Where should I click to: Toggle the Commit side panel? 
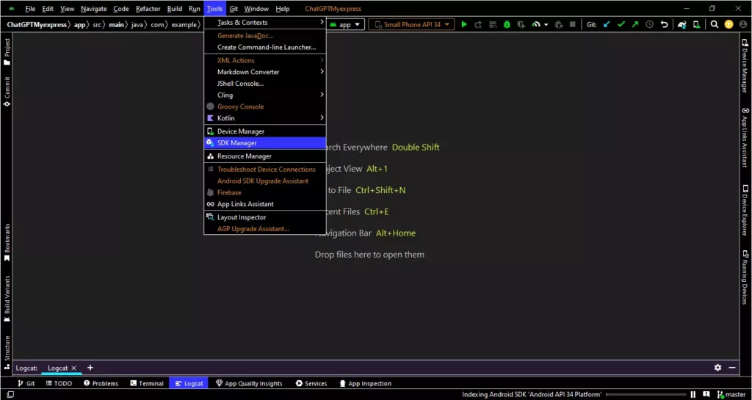click(x=7, y=91)
